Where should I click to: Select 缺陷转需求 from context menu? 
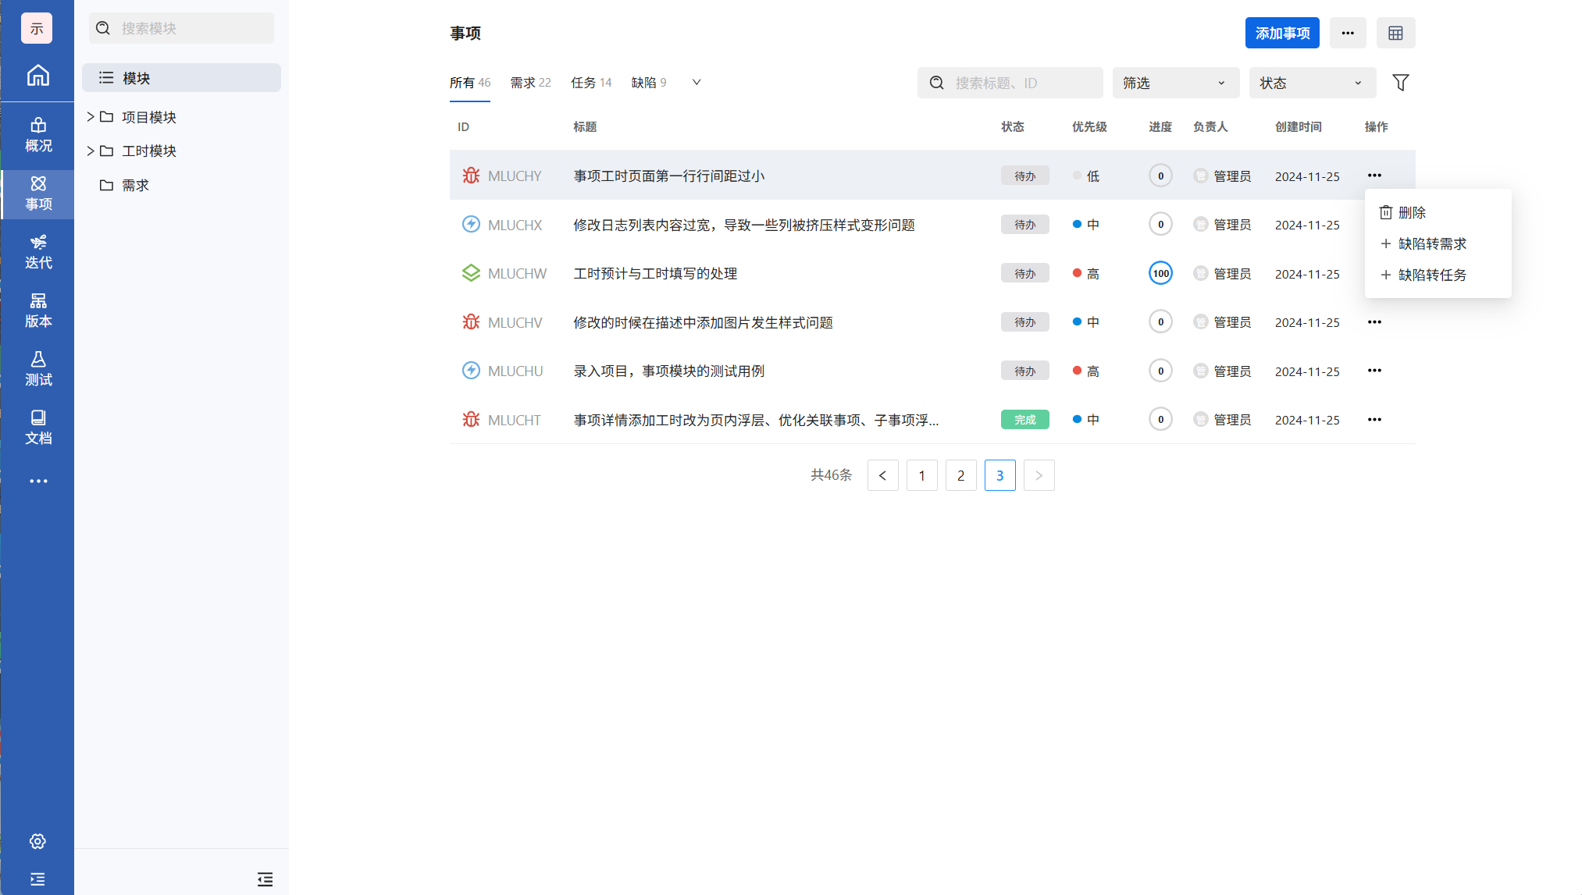pyautogui.click(x=1431, y=244)
